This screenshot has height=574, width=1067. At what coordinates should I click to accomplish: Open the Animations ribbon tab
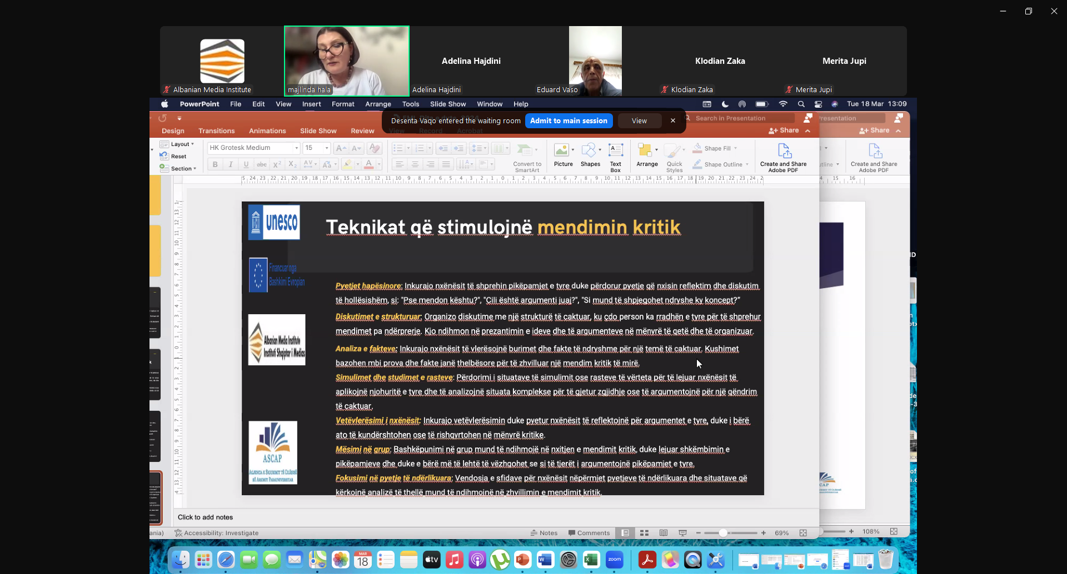(267, 131)
